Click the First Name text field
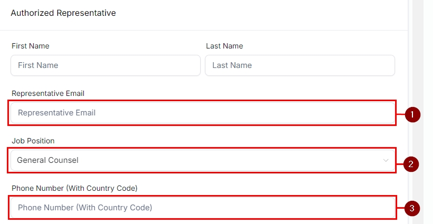The image size is (433, 224). coord(105,65)
